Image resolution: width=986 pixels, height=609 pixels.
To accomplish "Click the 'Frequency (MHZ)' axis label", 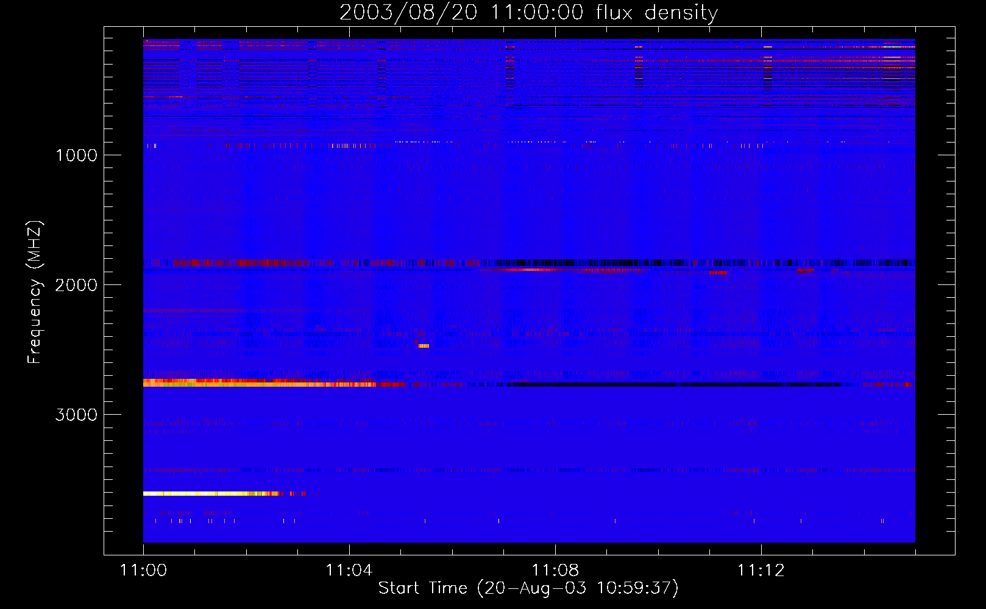I will coord(35,292).
